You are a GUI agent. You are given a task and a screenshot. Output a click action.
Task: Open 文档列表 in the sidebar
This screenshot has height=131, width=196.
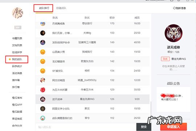point(17,45)
